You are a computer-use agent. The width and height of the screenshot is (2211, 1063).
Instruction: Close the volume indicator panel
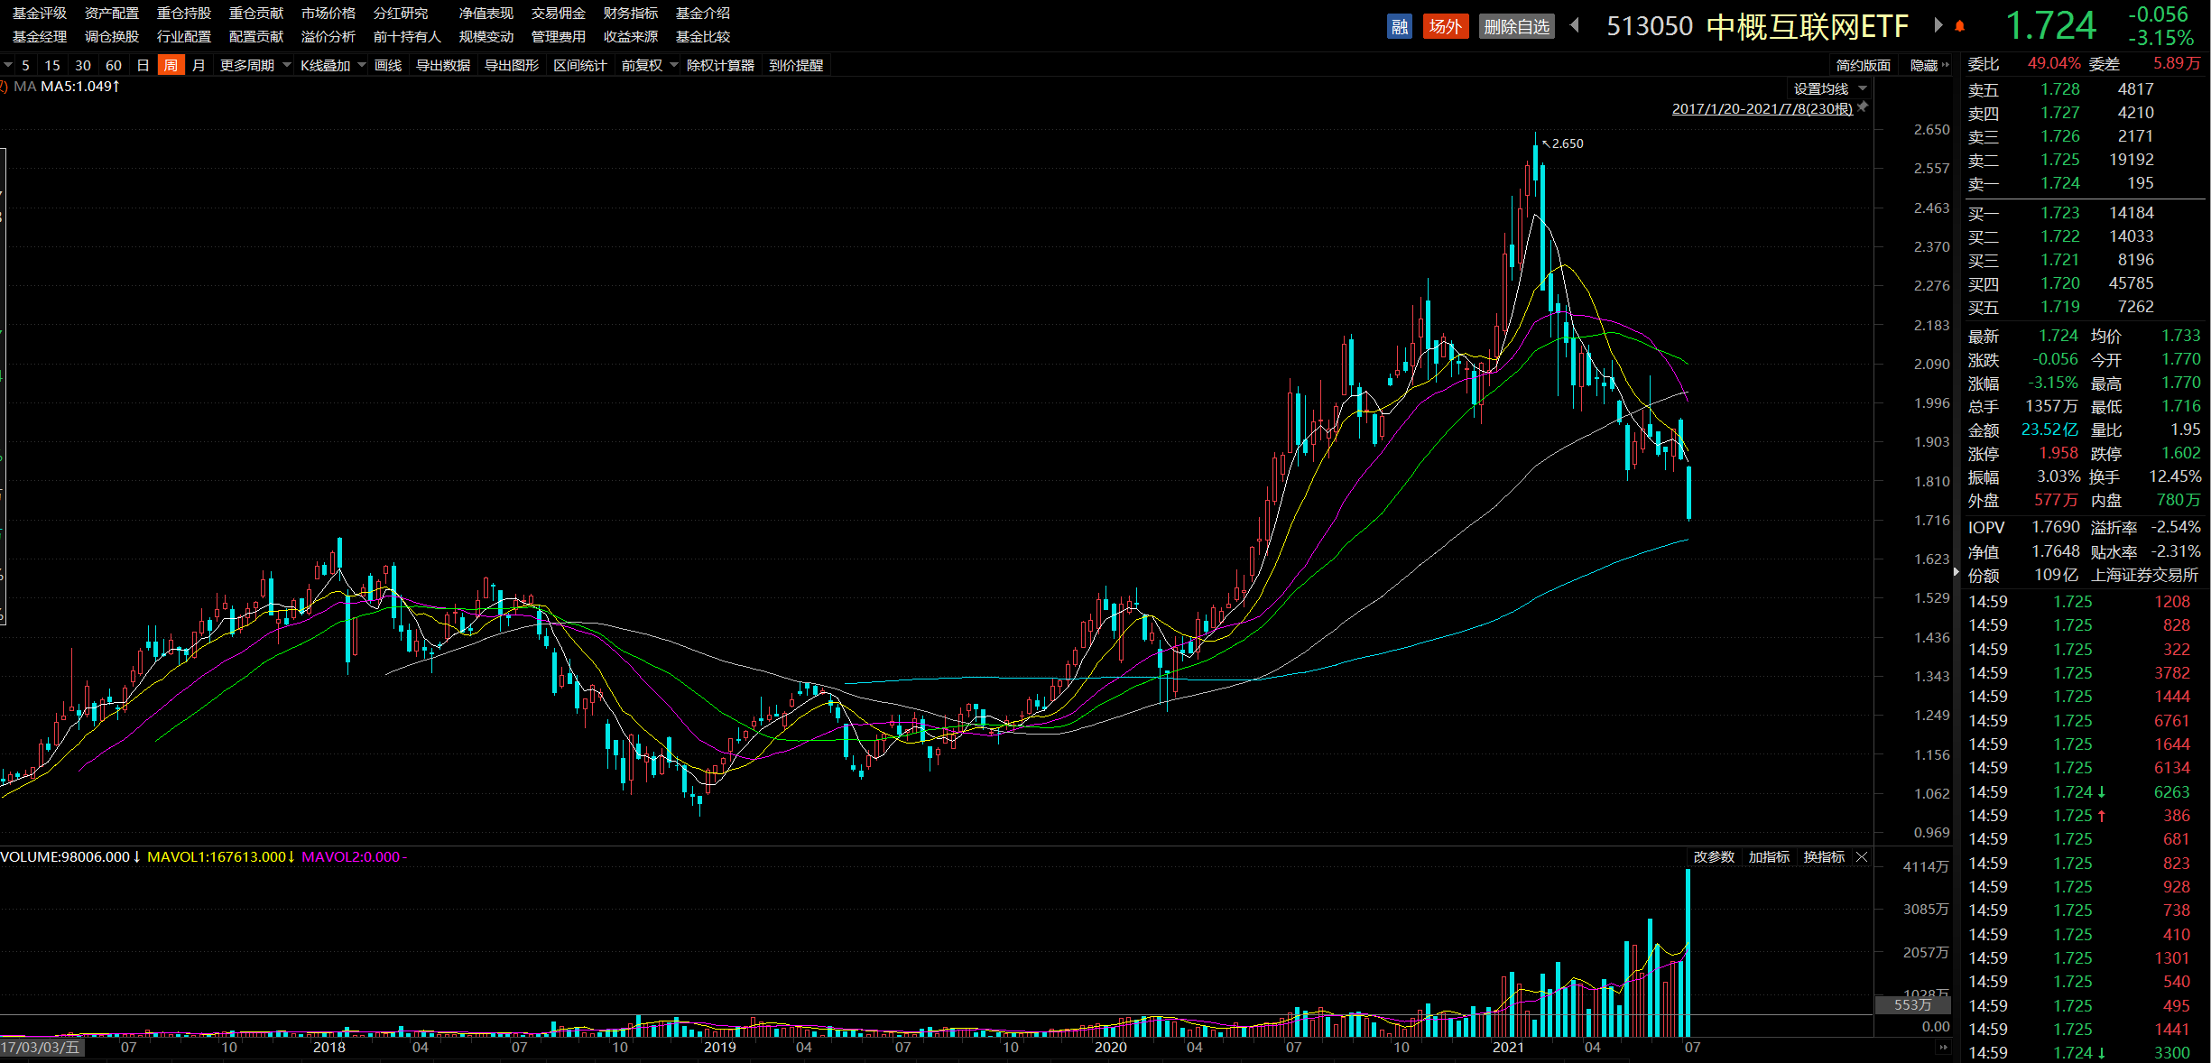[x=1862, y=856]
